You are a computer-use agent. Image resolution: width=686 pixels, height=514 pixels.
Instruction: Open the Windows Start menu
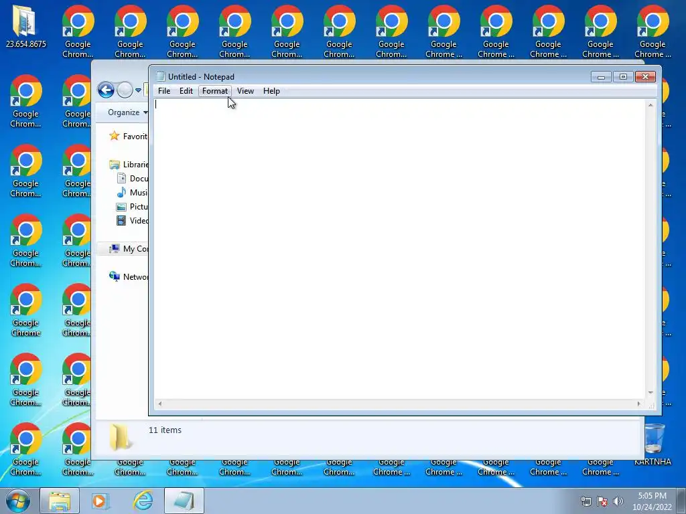tap(18, 501)
